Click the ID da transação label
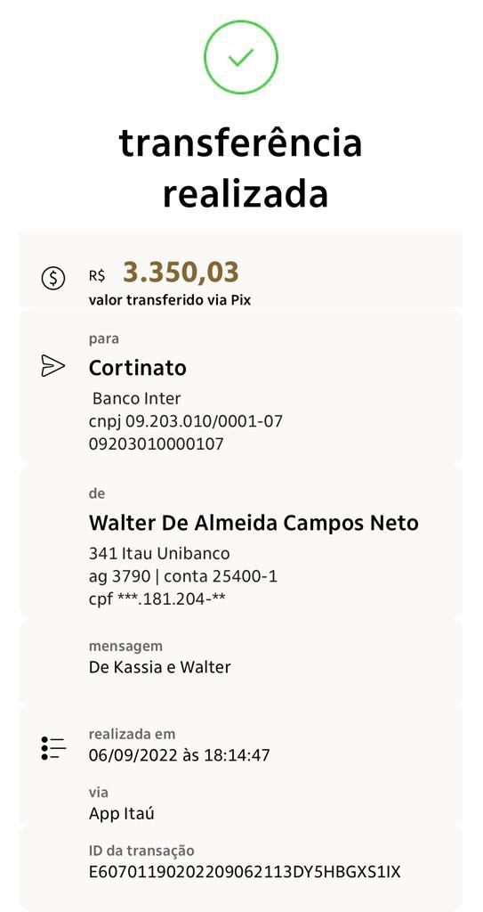 (141, 851)
